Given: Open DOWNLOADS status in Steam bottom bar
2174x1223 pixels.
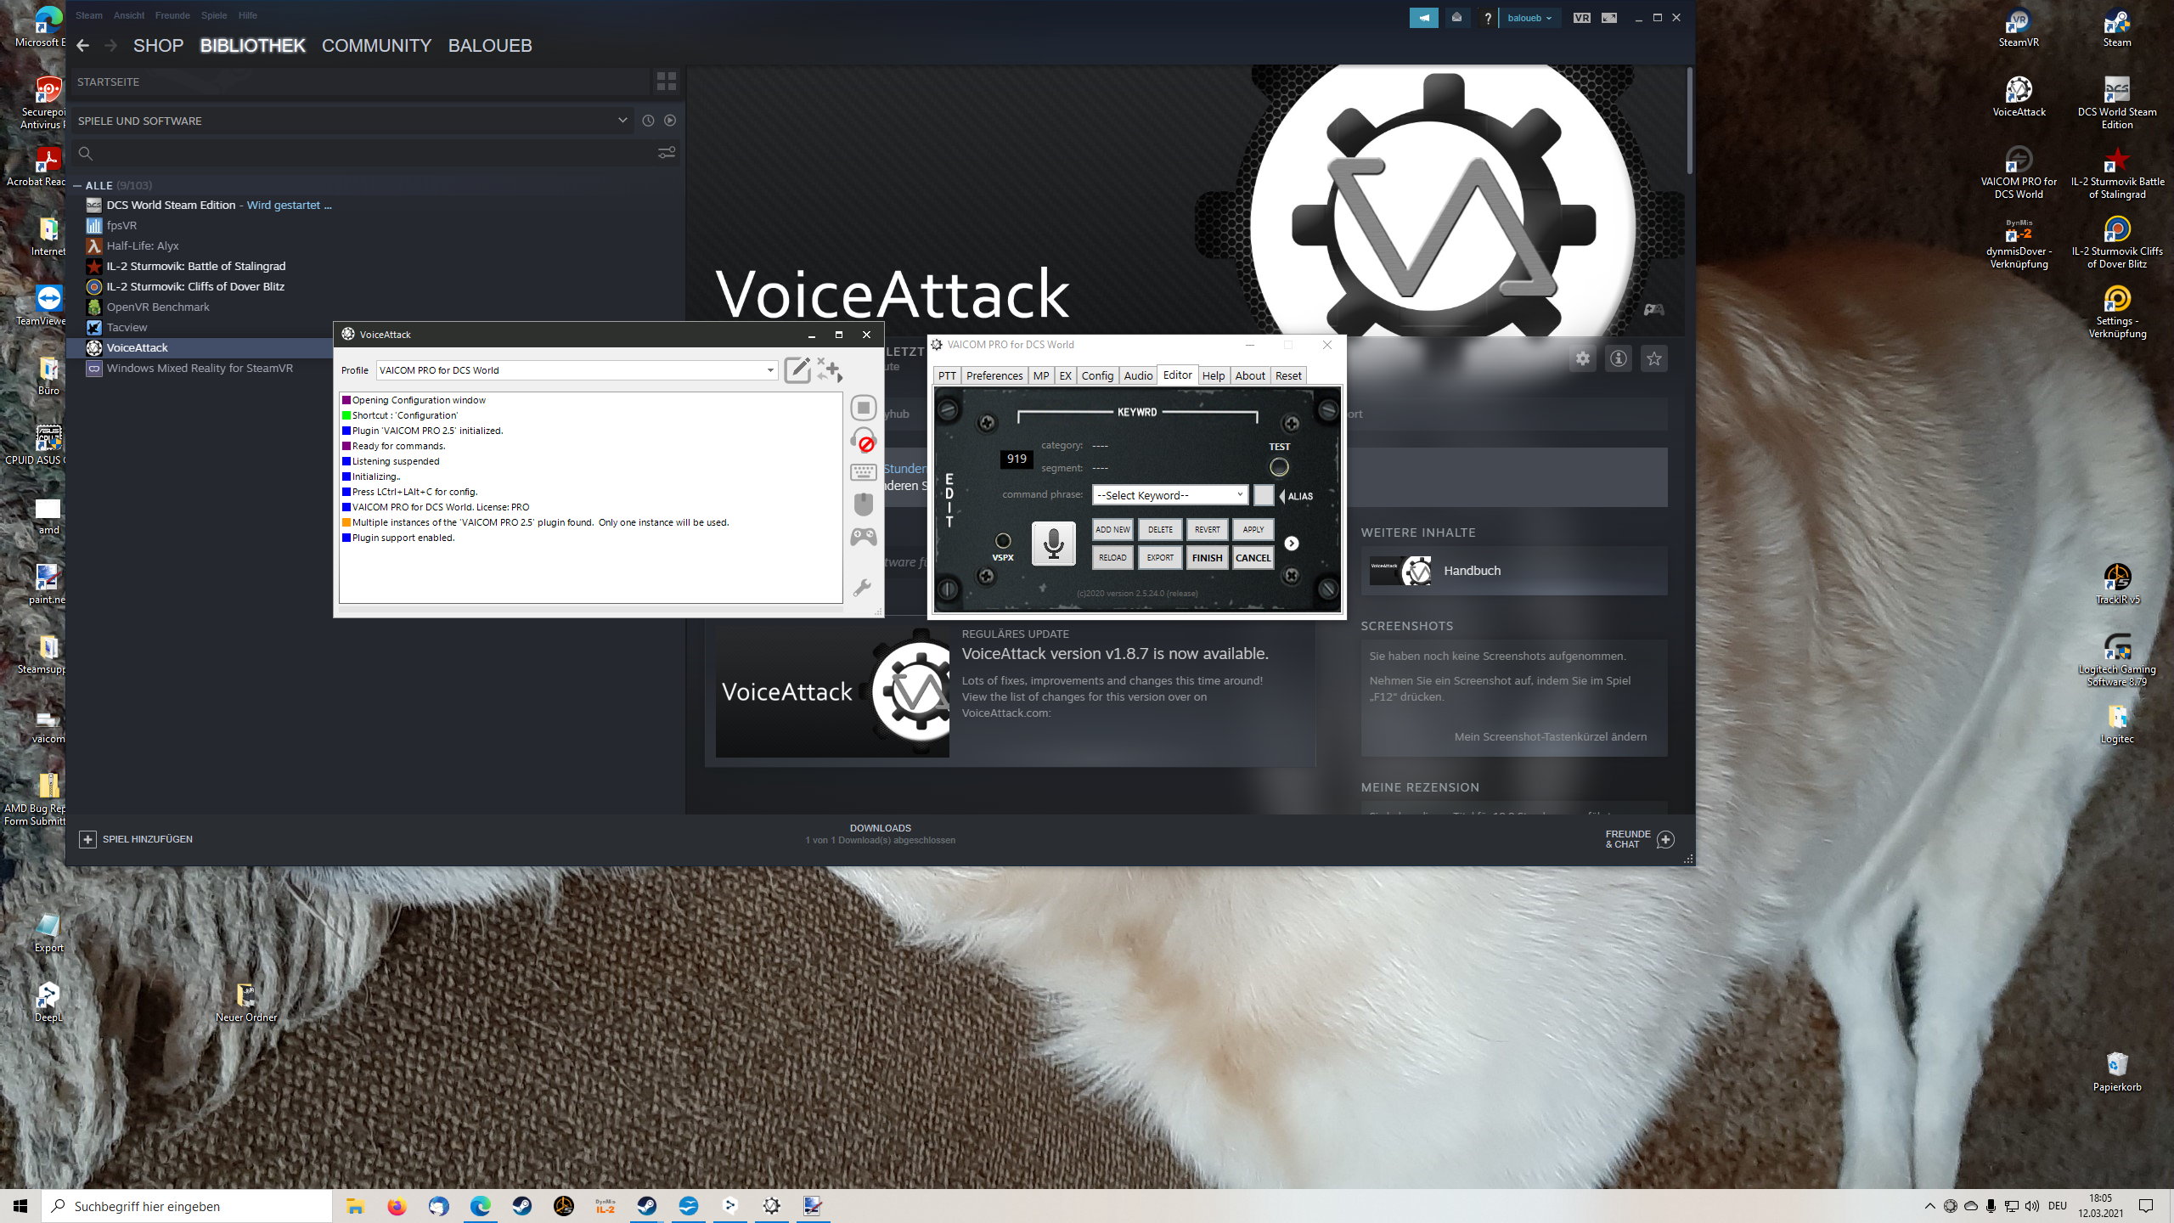Looking at the screenshot, I should [x=881, y=835].
